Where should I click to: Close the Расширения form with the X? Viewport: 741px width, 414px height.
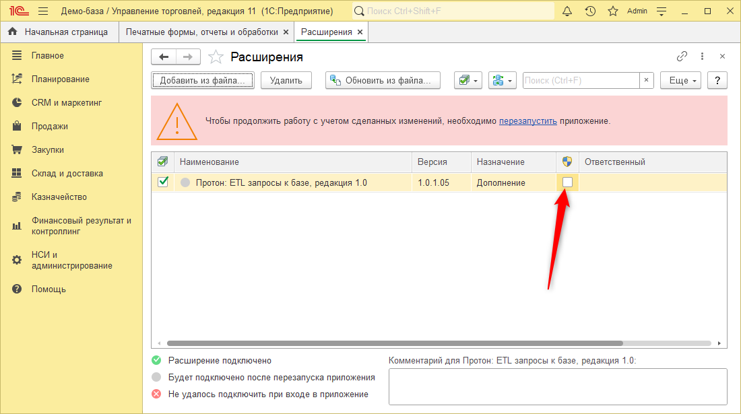tap(722, 57)
